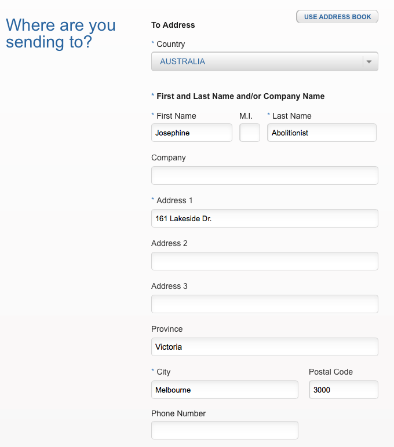Select the Province field containing Victoria
Screen dimensions: 394x447
click(264, 347)
